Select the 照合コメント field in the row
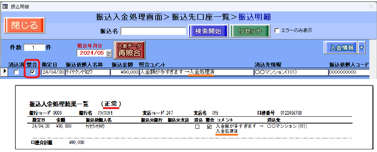Viewport: 377px width, 152px height. [x=196, y=72]
